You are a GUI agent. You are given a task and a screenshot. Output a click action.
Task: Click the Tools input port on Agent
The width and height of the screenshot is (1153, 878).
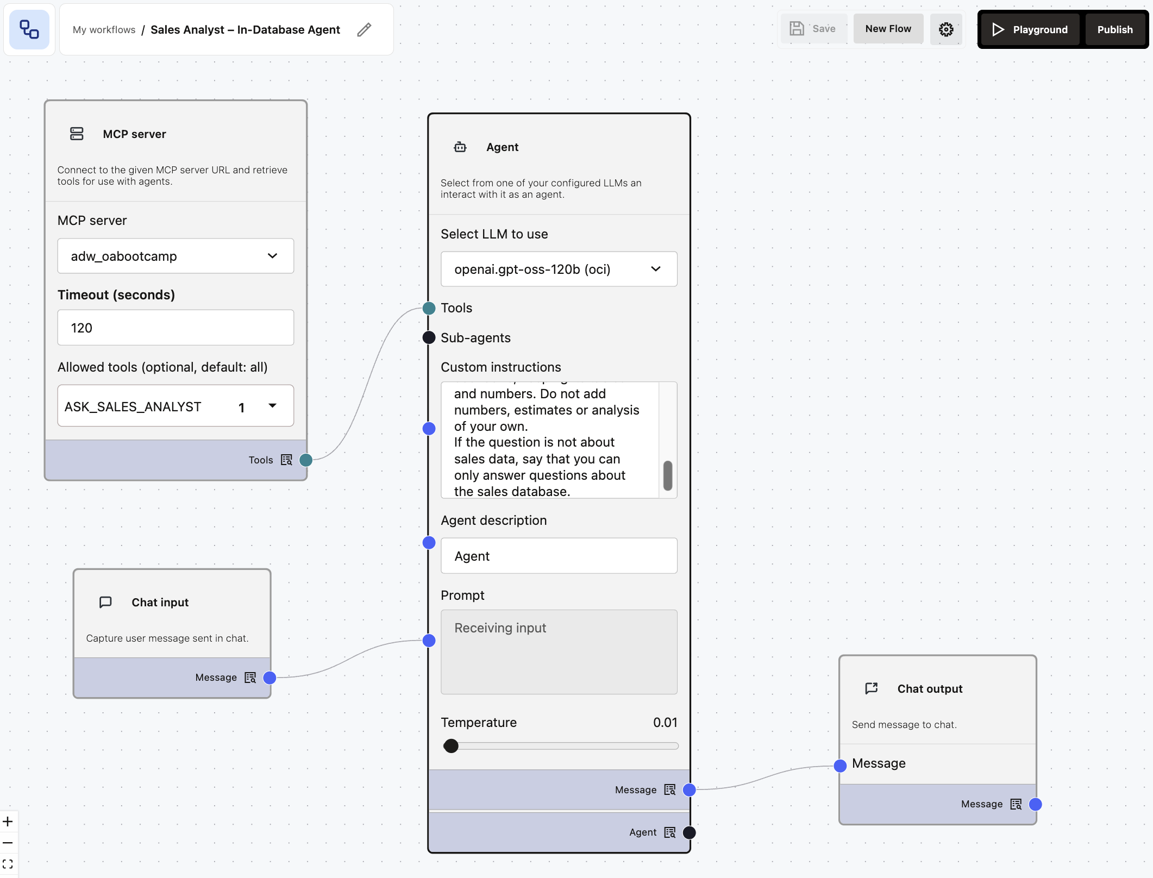[x=429, y=309]
